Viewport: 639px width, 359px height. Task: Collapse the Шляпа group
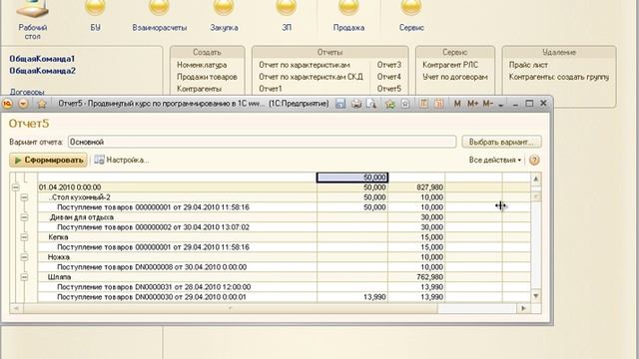click(x=24, y=277)
